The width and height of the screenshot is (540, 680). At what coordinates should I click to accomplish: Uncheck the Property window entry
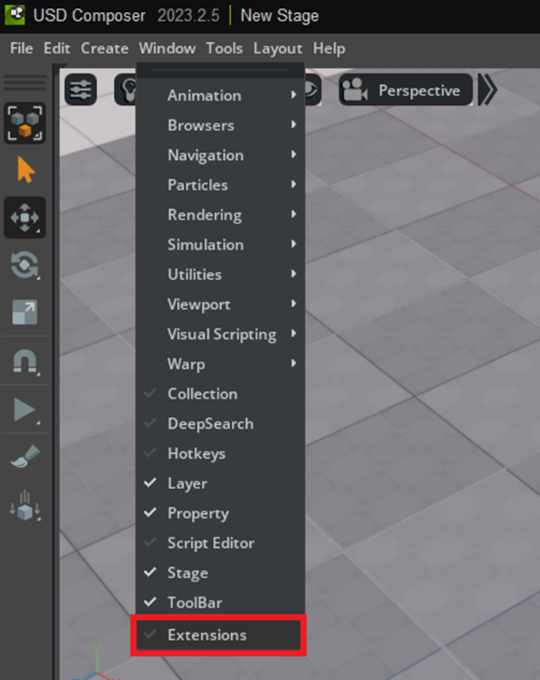click(x=198, y=513)
